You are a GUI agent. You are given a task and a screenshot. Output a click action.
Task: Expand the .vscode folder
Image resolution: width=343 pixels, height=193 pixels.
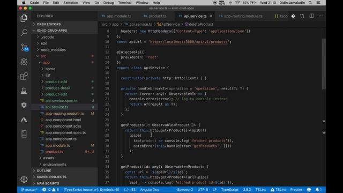(x=47, y=37)
